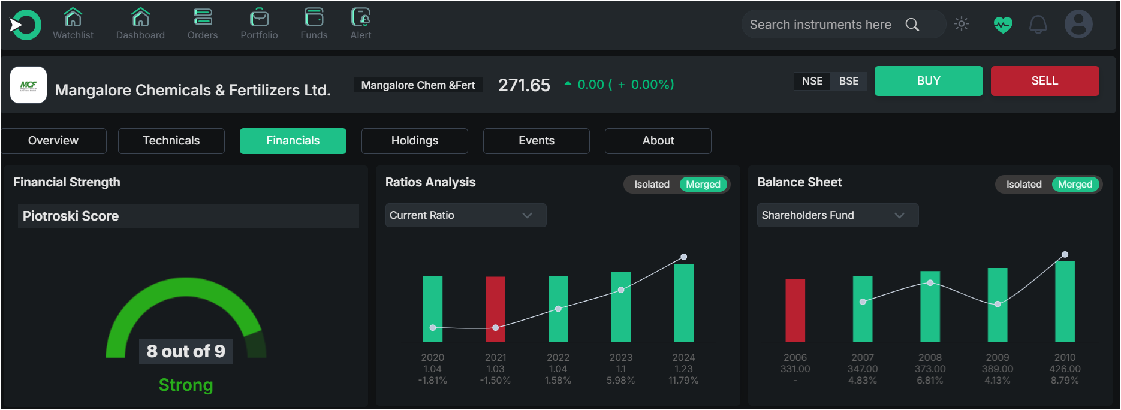Switch Ratios Analysis to Merged
The image size is (1121, 410).
pyautogui.click(x=703, y=185)
